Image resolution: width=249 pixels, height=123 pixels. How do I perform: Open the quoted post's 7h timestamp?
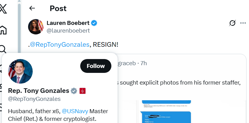pyautogui.click(x=143, y=63)
